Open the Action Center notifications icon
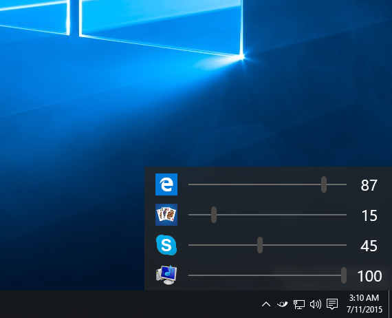The height and width of the screenshot is (318, 392). (332, 304)
